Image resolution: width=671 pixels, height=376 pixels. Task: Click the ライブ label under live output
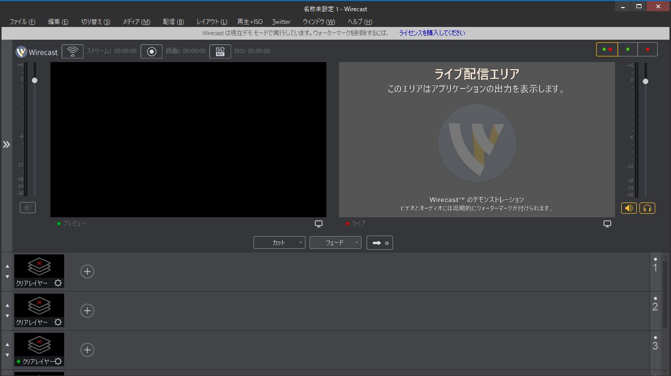(x=358, y=224)
